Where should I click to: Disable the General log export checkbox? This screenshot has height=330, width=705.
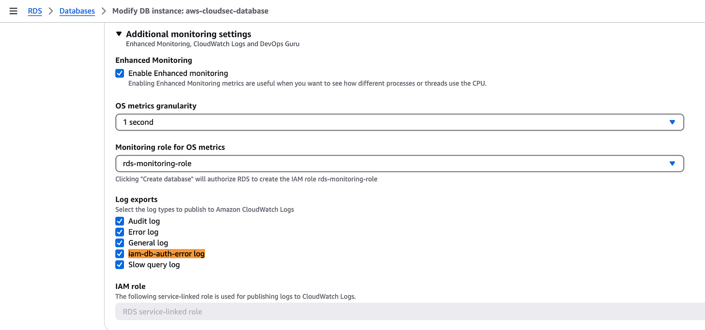point(120,243)
